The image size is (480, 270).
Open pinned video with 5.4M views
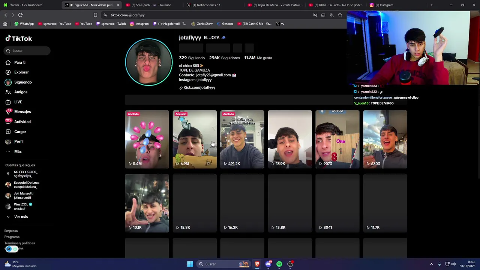point(147,139)
